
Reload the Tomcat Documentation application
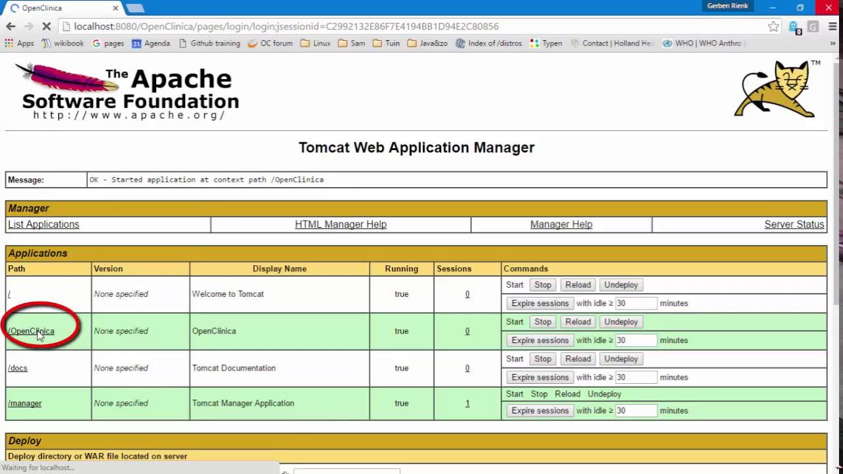tap(578, 359)
